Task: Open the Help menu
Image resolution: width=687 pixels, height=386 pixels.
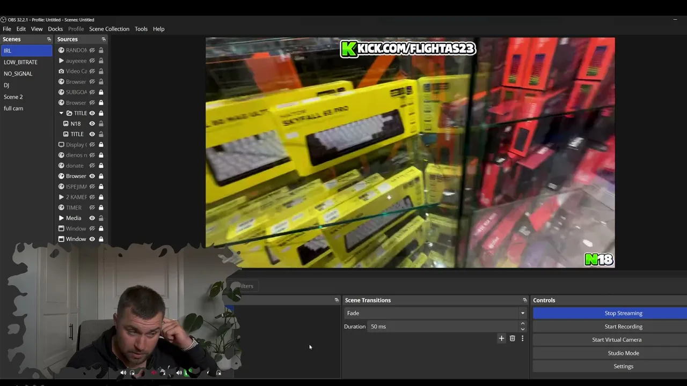Action: [158, 29]
